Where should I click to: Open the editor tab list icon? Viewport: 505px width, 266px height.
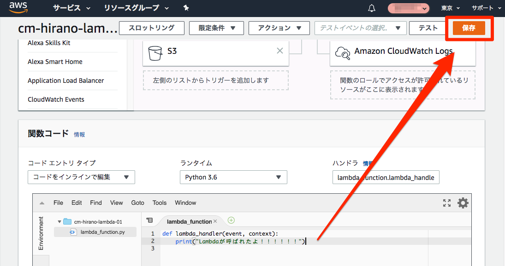click(149, 220)
